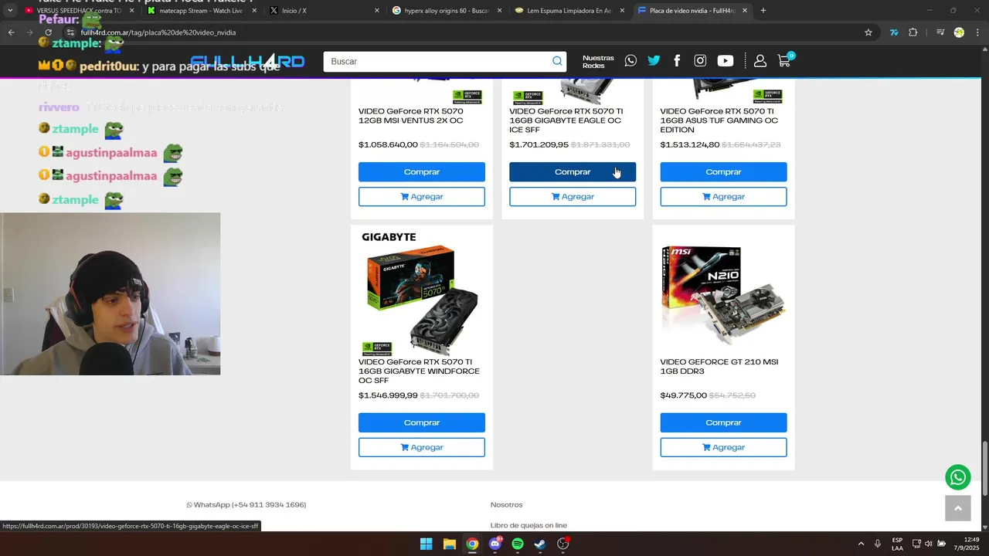Open the WhatsApp (+54 911 3934 1696) footer link

pos(246,505)
